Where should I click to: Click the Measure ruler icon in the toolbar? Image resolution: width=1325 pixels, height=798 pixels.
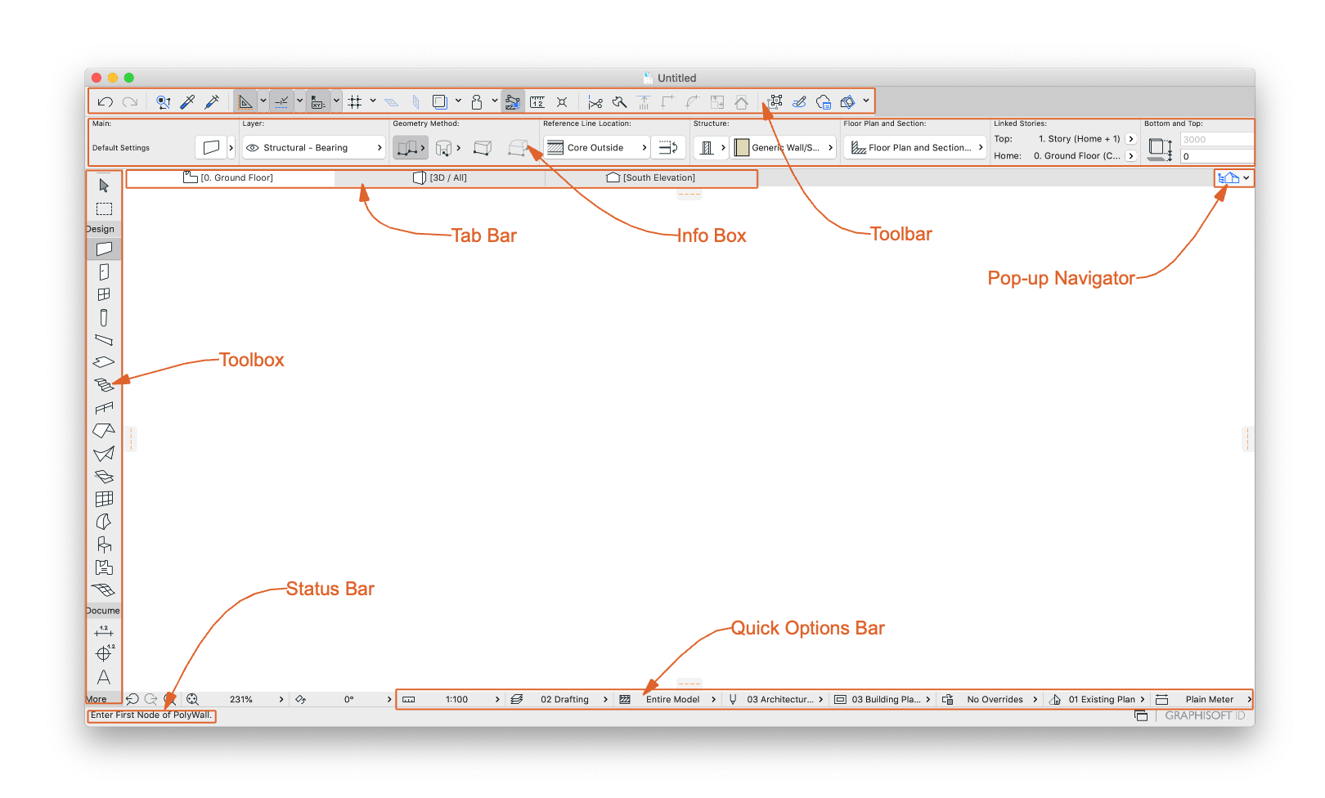tap(537, 102)
